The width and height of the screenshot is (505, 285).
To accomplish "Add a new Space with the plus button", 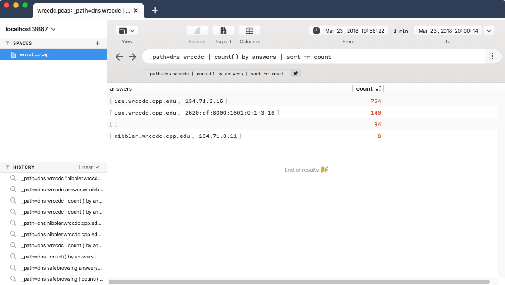I will pos(97,43).
